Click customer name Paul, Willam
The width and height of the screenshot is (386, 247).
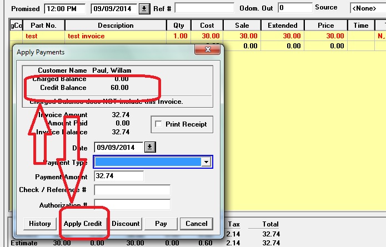click(112, 70)
